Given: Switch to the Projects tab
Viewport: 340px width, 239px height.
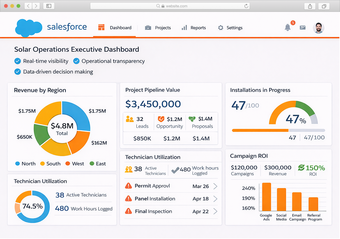Looking at the screenshot, I should click(x=158, y=28).
